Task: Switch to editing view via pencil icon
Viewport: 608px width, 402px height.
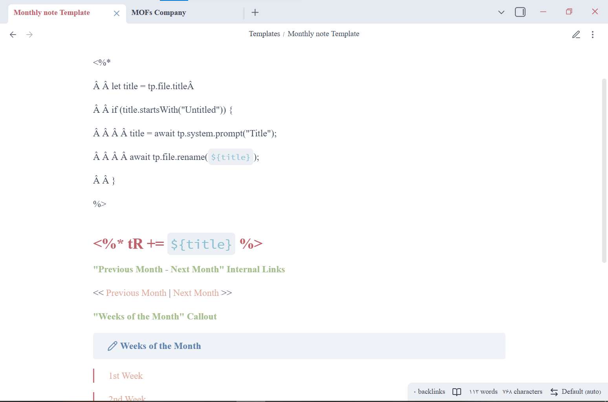Action: pyautogui.click(x=576, y=35)
